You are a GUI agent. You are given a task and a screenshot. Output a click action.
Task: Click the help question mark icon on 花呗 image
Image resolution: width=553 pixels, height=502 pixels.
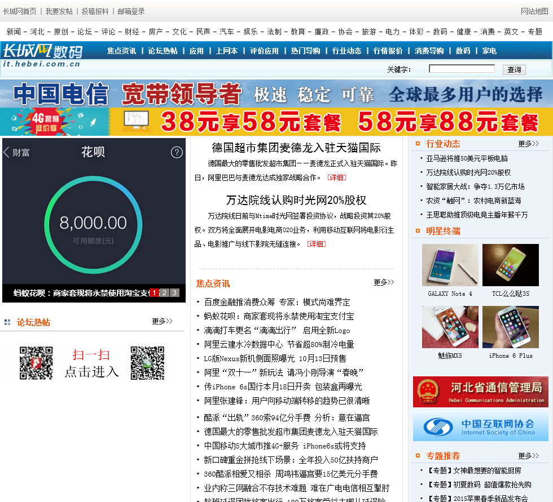click(177, 153)
